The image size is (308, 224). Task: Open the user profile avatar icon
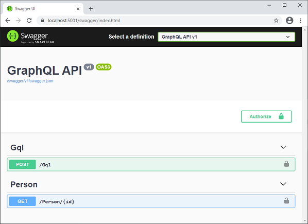(x=289, y=21)
